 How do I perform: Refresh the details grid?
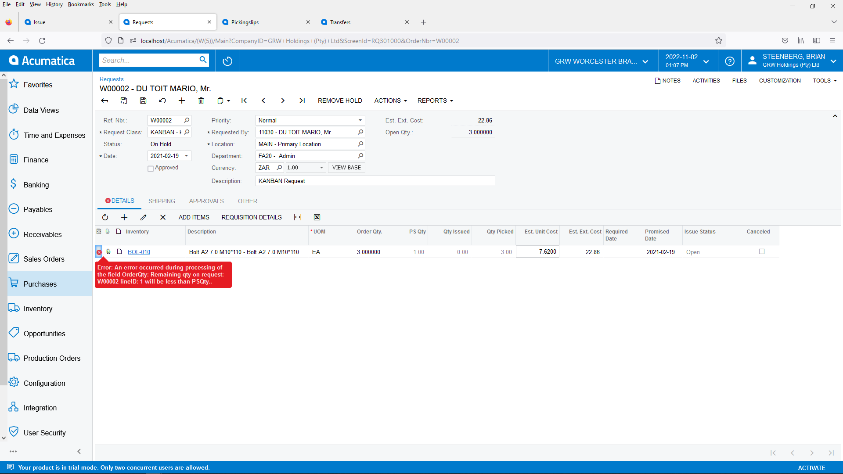tap(105, 217)
